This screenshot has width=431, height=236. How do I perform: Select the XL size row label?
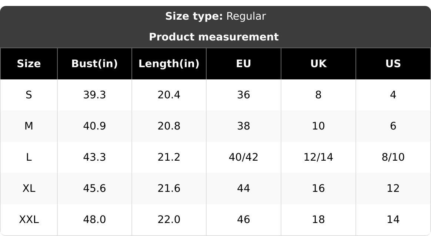point(29,189)
